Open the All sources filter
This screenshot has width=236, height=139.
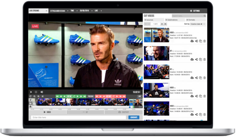click(154, 20)
